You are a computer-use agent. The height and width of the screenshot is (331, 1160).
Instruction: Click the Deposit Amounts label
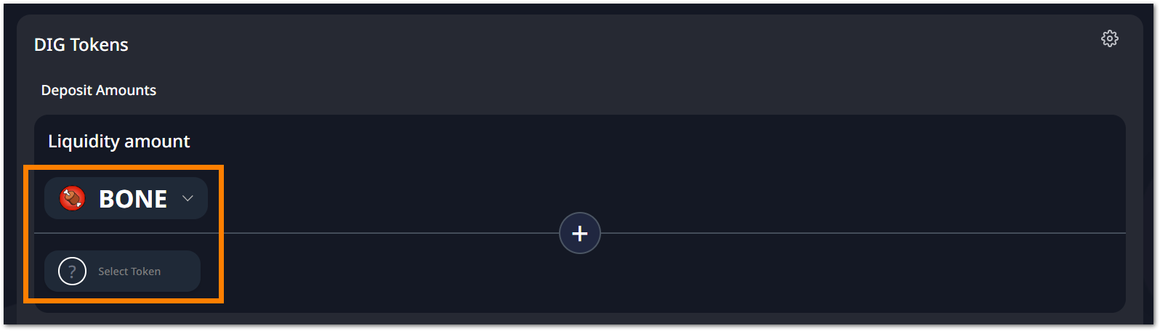[98, 90]
